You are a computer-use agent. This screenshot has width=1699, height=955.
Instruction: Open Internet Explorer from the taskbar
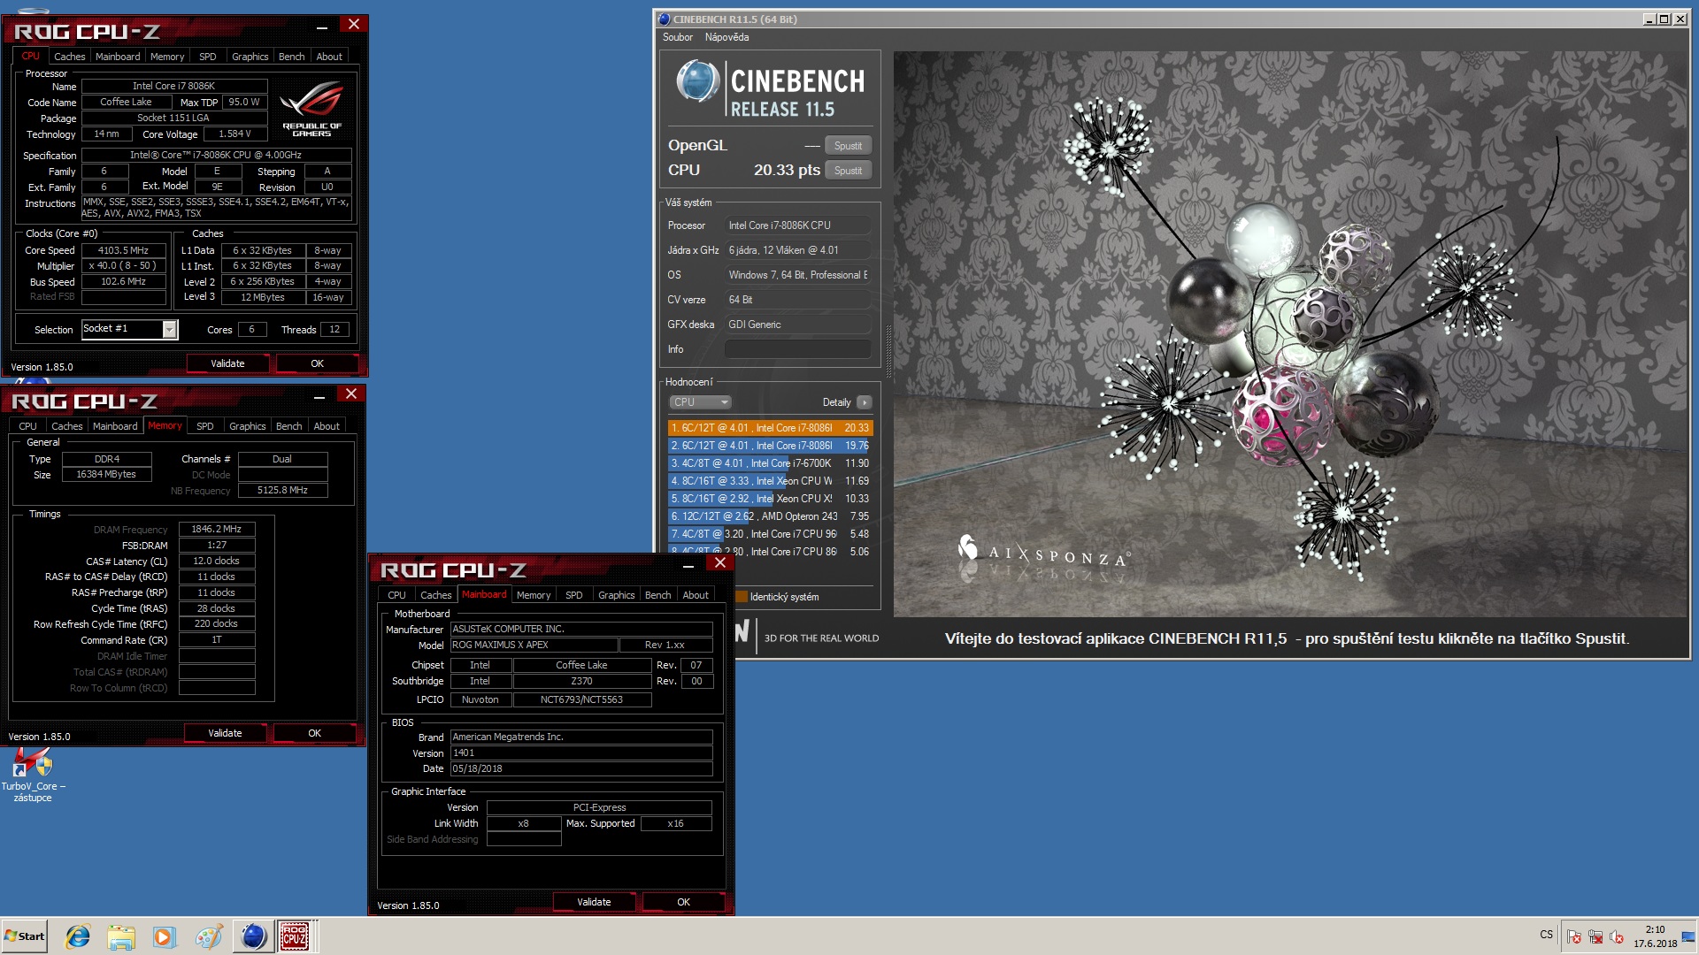tap(78, 936)
